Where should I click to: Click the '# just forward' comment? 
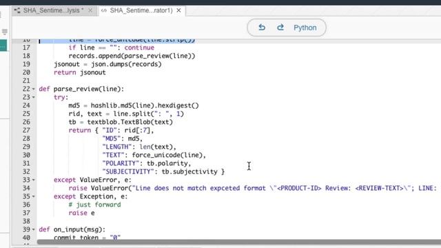tap(94, 205)
